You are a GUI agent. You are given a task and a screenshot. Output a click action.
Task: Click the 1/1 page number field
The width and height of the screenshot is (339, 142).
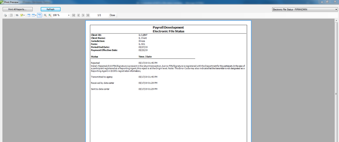click(x=99, y=15)
